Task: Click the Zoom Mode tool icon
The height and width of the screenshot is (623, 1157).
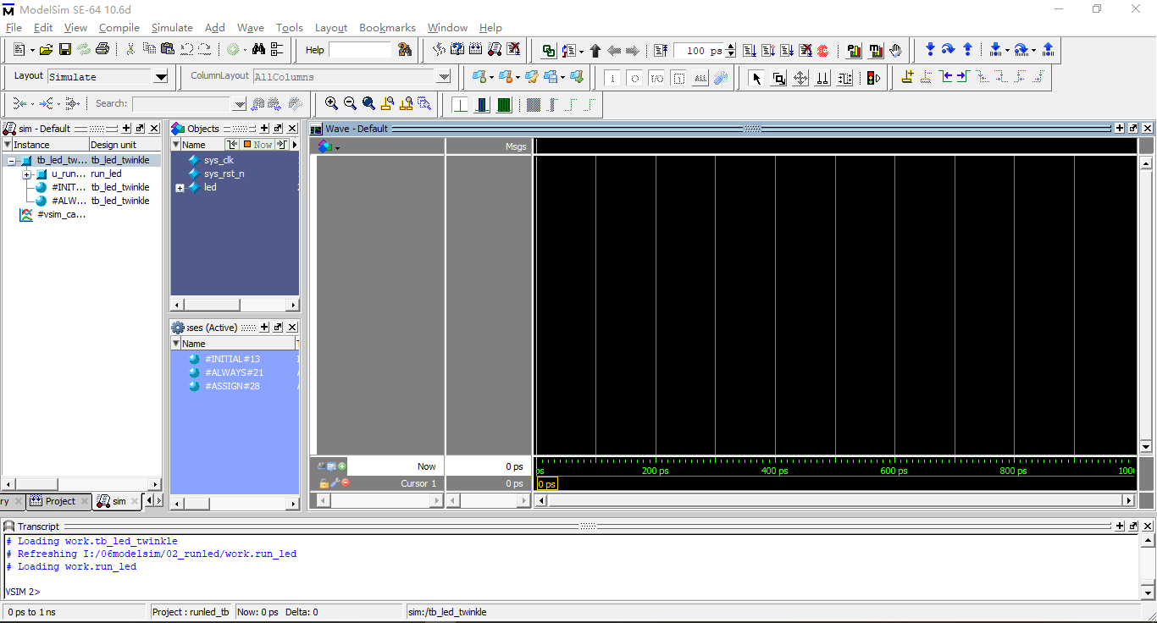Action: pos(778,78)
